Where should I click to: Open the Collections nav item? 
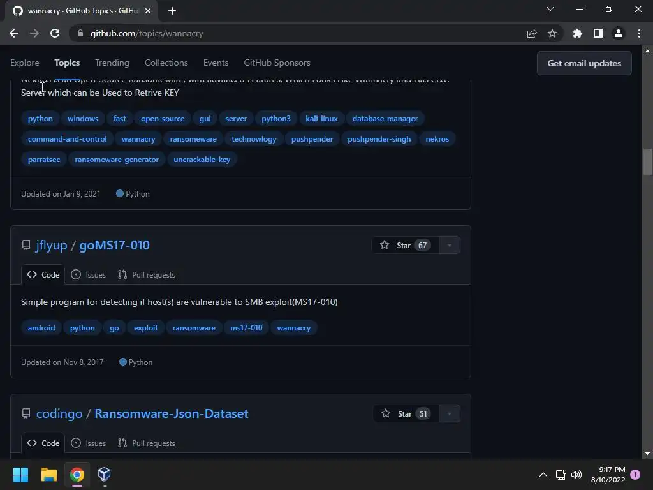pos(166,63)
